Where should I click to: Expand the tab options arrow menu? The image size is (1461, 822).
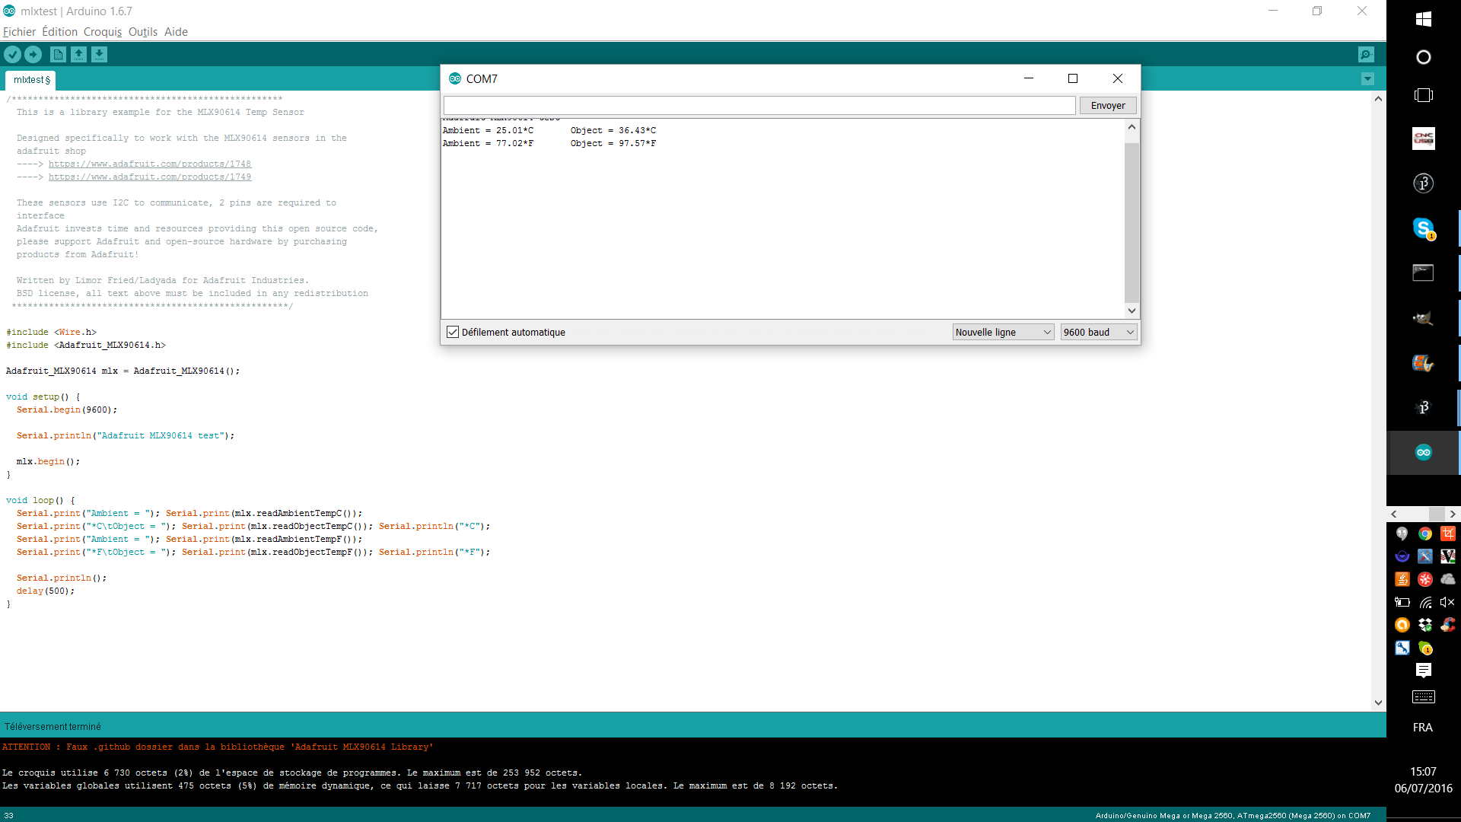pyautogui.click(x=1367, y=79)
